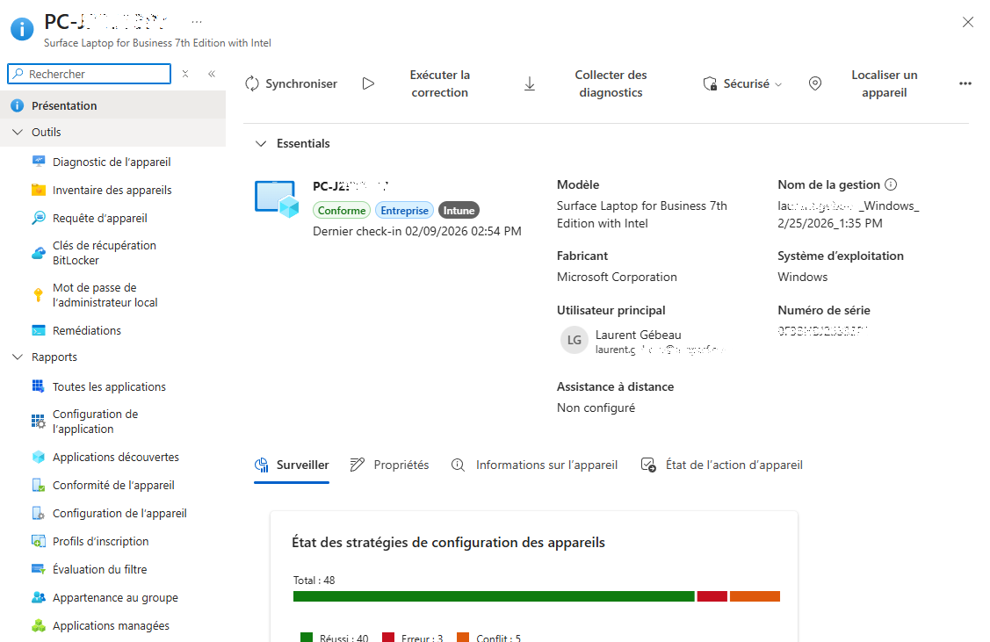The image size is (990, 642).
Task: Click the Applications managées icon
Action: tap(39, 625)
